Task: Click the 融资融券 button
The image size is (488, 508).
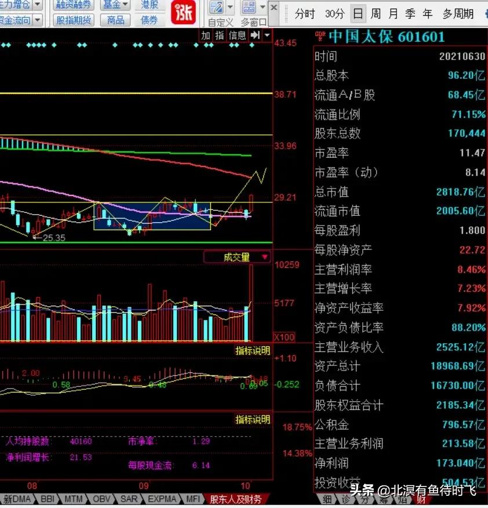Action: (x=74, y=5)
